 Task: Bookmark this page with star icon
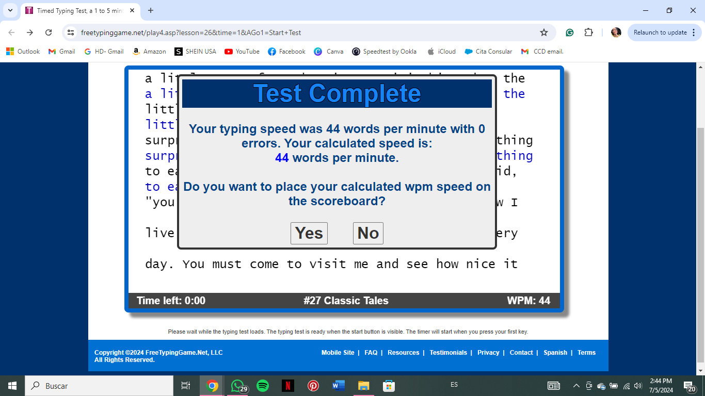[x=544, y=32]
